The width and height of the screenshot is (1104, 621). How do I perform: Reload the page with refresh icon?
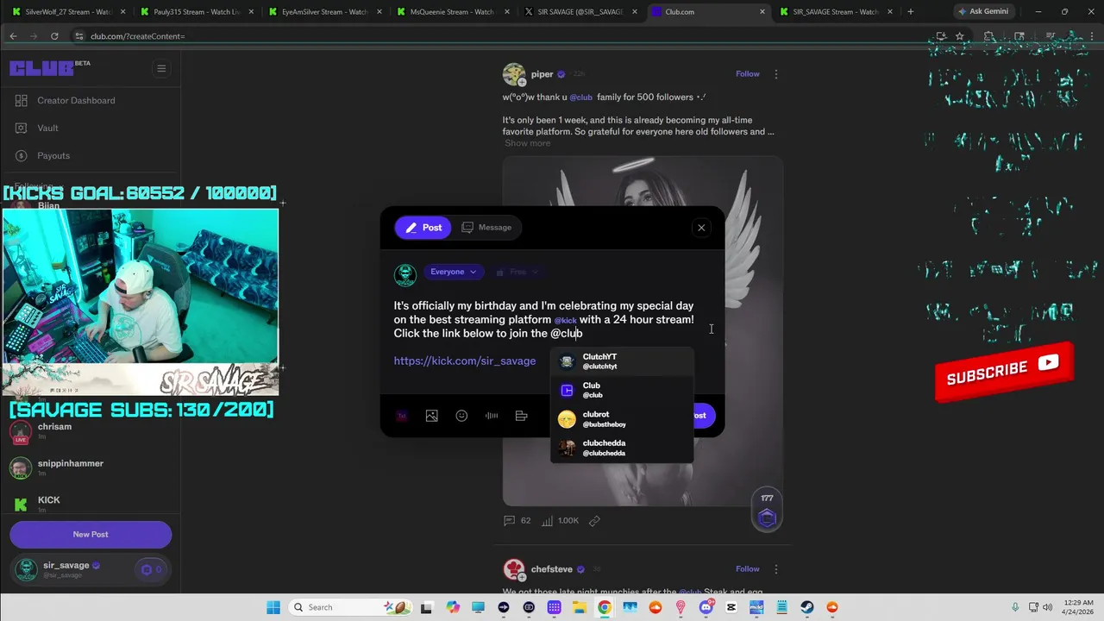[x=54, y=36]
